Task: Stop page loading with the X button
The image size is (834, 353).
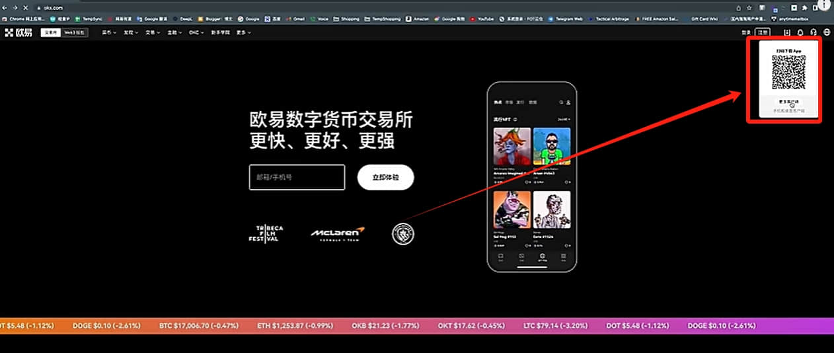Action: click(24, 7)
